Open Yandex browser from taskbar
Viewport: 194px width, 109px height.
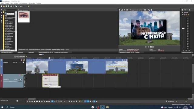93,107
